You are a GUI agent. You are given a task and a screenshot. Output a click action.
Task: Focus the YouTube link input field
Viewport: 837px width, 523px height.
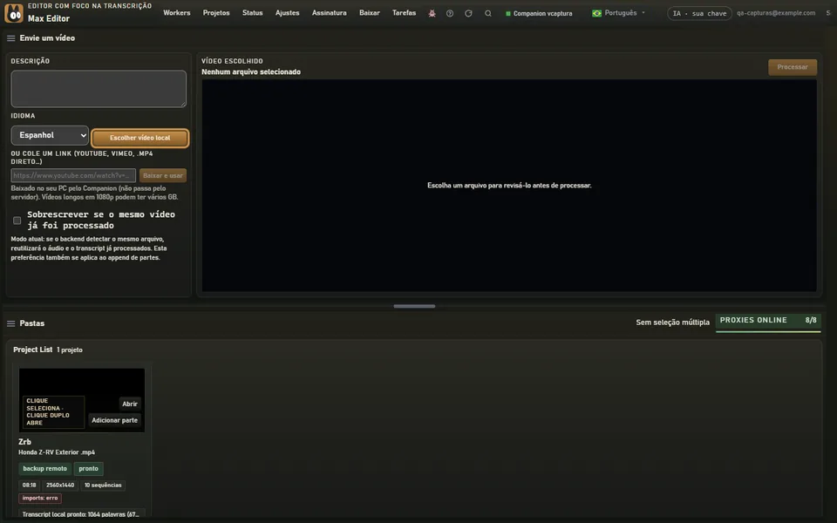[73, 175]
